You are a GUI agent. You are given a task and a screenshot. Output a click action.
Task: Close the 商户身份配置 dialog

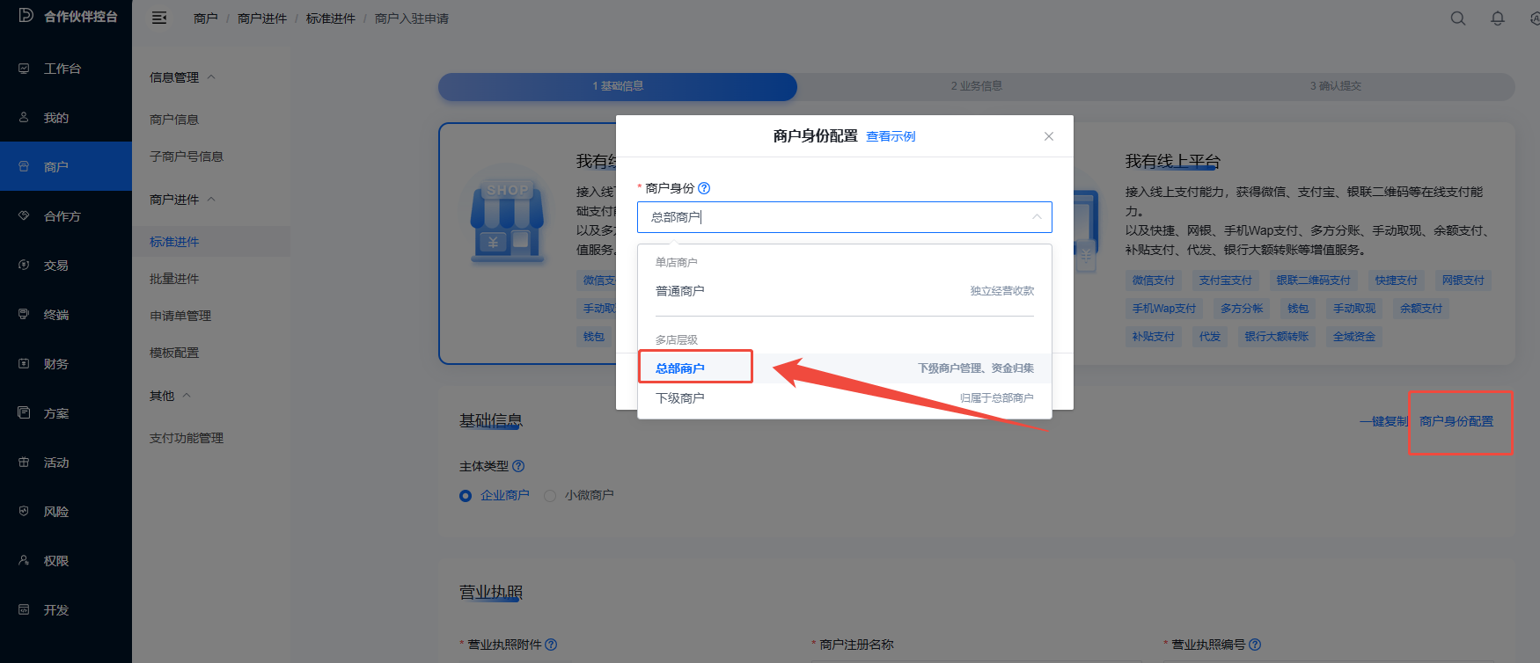[x=1048, y=136]
